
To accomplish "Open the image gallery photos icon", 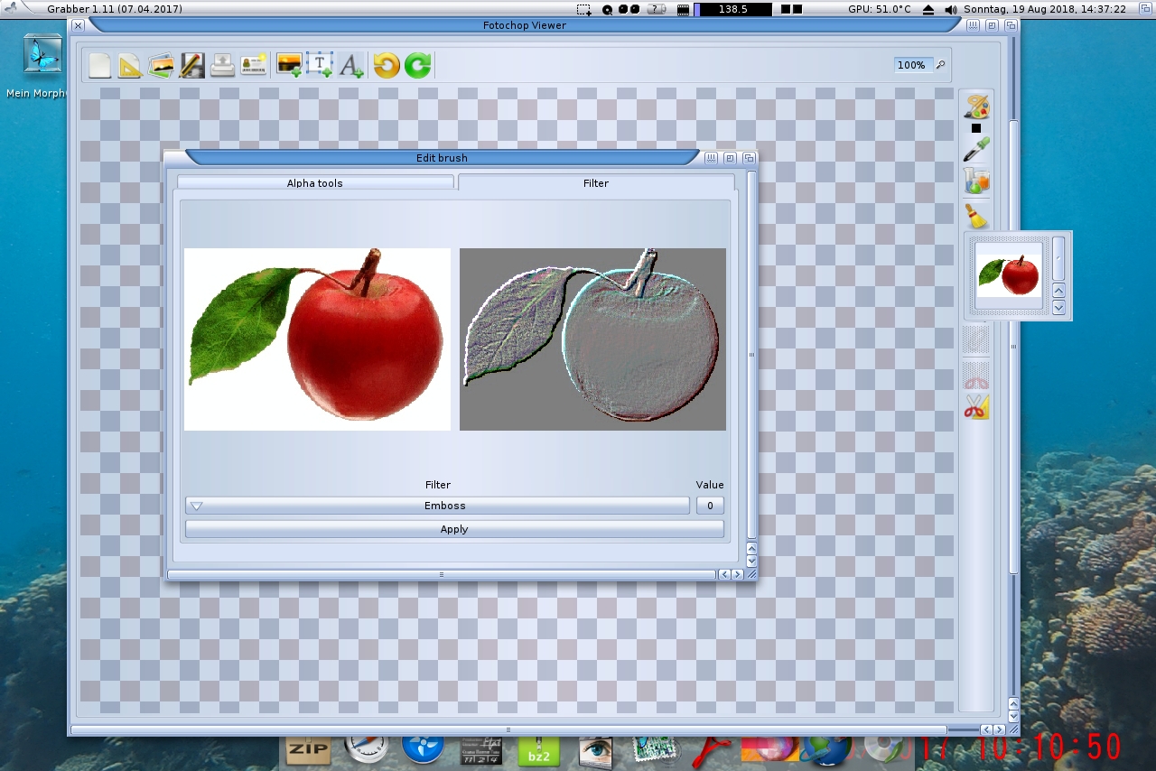I will coord(161,65).
